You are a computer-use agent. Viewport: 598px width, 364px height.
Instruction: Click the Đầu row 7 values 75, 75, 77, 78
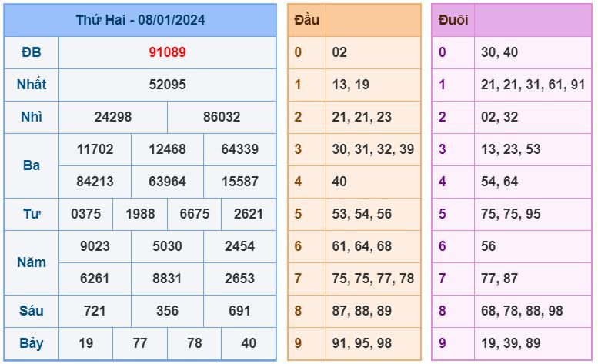373,279
